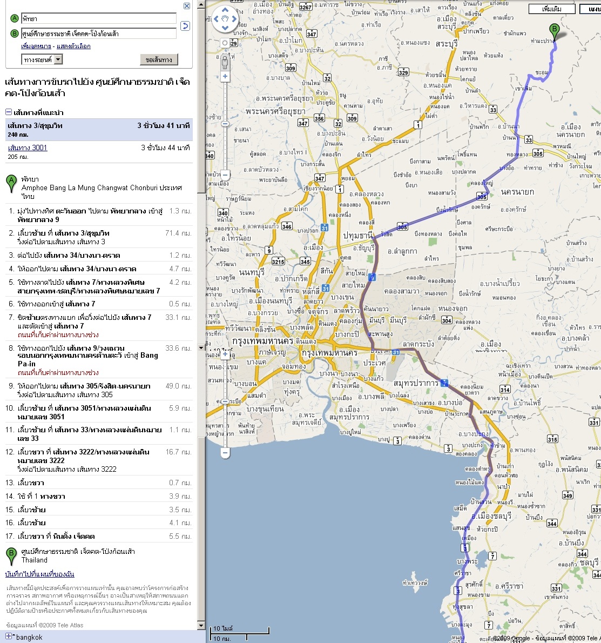Click the สระบุรี province label on the map
This screenshot has height=643, width=601.
(x=446, y=44)
